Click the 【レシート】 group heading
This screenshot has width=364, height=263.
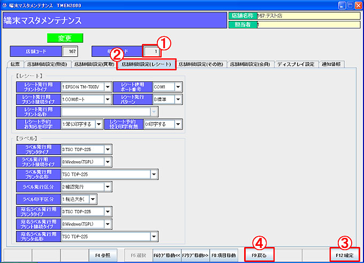(x=29, y=76)
